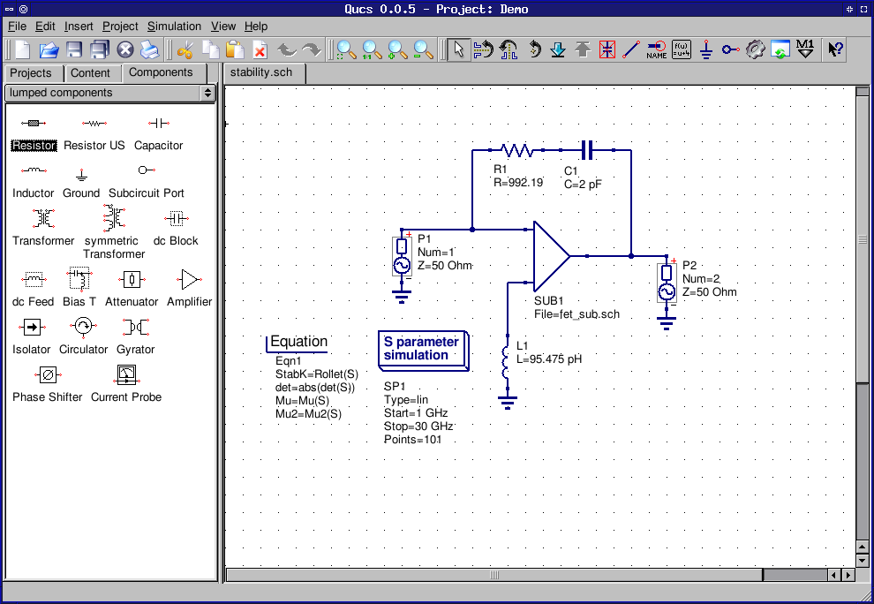Click the Undo arrow icon
This screenshot has width=874, height=604.
pyautogui.click(x=287, y=49)
